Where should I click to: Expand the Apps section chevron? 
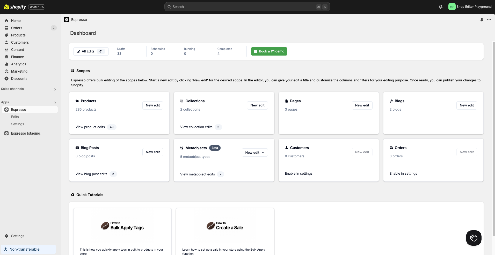click(x=55, y=103)
